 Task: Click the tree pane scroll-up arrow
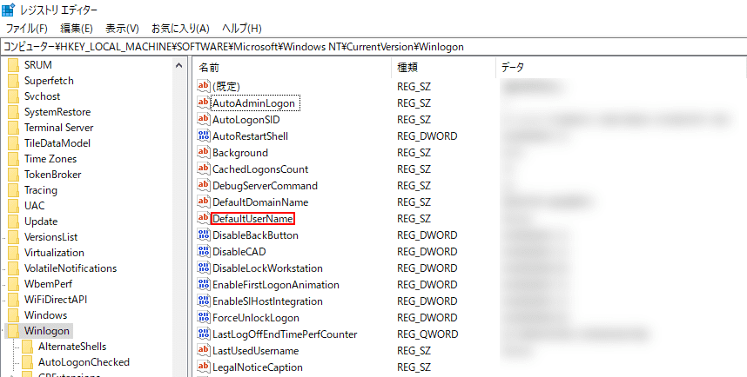point(179,66)
